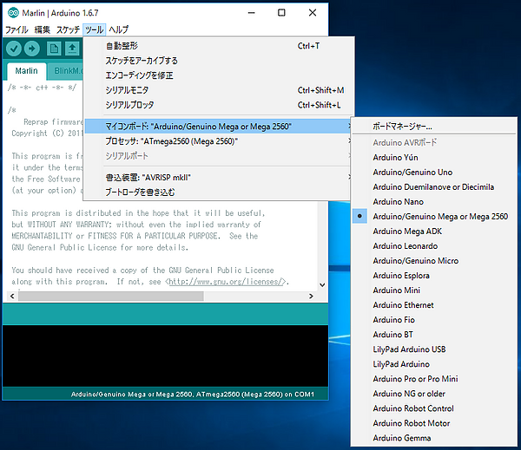Screen dimensions: 521x450
Task: Click the Open sketch up-arrow icon
Action: click(x=72, y=49)
